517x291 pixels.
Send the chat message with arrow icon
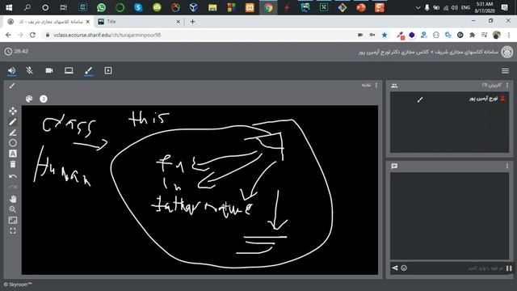(x=395, y=268)
